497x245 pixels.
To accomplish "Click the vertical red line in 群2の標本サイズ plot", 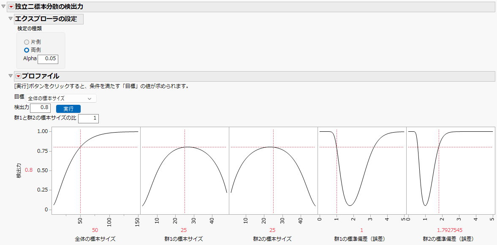I will 273,171.
